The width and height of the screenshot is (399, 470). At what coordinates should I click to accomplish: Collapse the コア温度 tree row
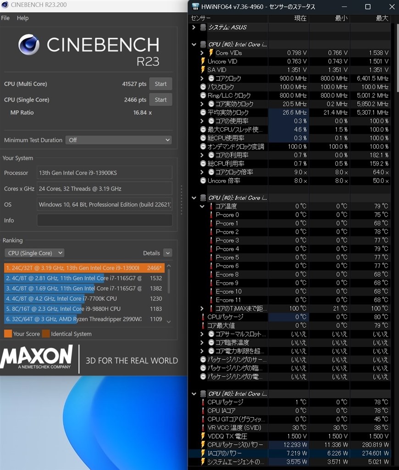(x=202, y=206)
